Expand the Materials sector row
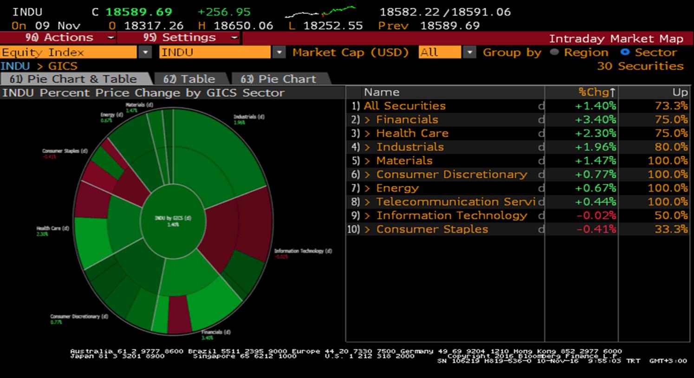The width and height of the screenshot is (694, 378). (367, 161)
